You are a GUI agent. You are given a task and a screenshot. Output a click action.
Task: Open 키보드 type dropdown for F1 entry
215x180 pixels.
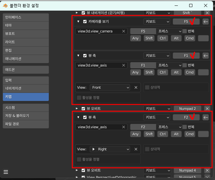coord(157,56)
